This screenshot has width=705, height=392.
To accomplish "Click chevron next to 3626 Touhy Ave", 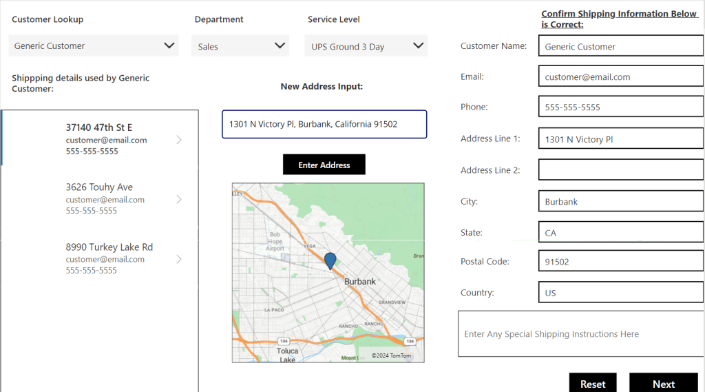I will point(179,199).
